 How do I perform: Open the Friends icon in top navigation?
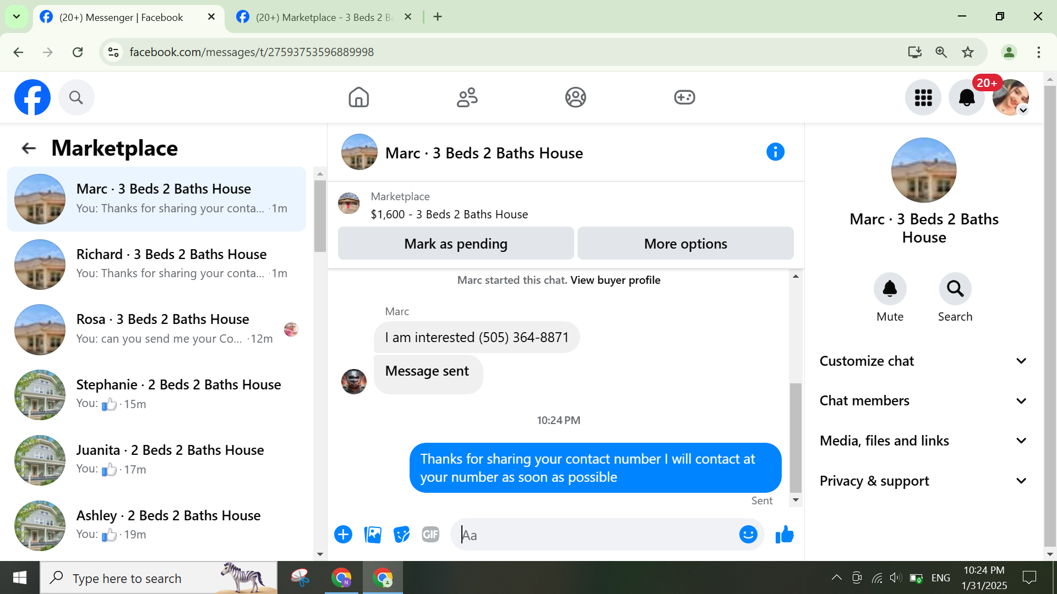point(467,97)
